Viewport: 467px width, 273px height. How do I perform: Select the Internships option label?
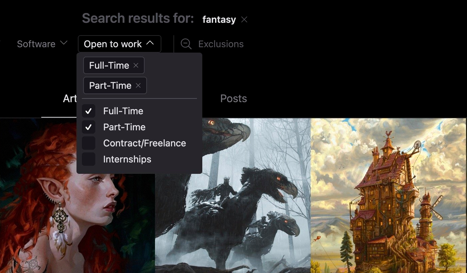click(127, 159)
